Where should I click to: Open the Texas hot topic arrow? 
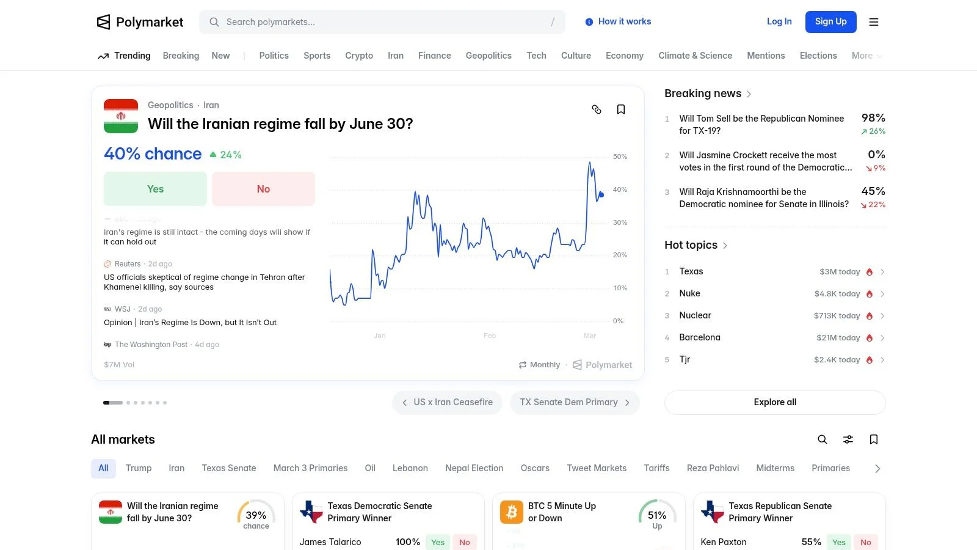point(882,272)
